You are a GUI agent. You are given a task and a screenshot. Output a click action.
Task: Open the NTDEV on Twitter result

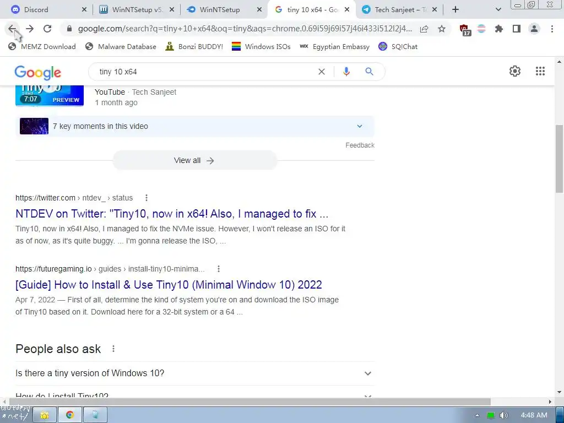[172, 214]
